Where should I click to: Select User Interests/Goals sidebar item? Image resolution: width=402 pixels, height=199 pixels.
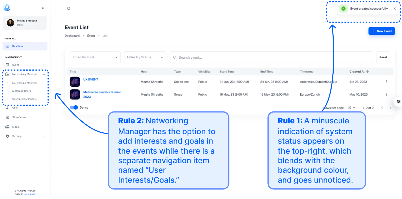pyautogui.click(x=24, y=99)
